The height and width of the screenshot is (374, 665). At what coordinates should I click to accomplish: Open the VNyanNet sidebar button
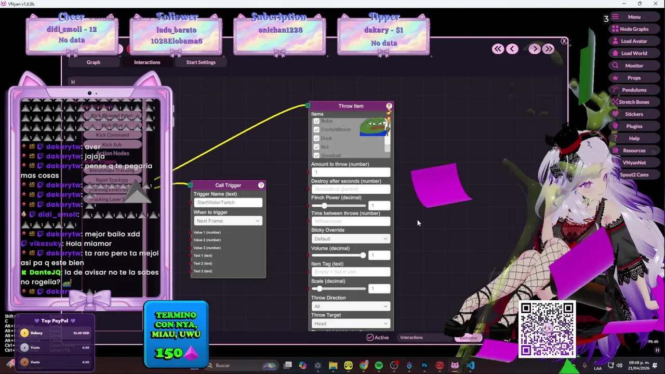point(634,163)
